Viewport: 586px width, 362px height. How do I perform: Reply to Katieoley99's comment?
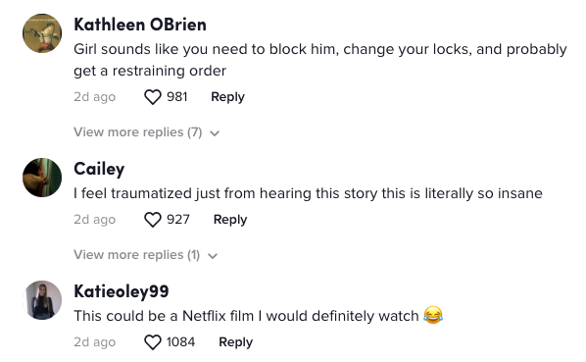click(236, 342)
